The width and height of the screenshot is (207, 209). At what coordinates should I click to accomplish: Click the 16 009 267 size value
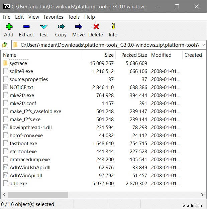pos(102,63)
